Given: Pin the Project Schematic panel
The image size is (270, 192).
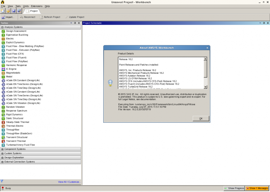Looking at the screenshot, I should [x=264, y=23].
